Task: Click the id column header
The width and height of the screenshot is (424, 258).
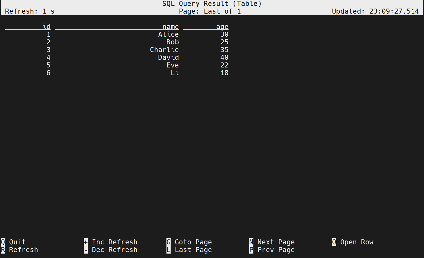Action: click(47, 27)
